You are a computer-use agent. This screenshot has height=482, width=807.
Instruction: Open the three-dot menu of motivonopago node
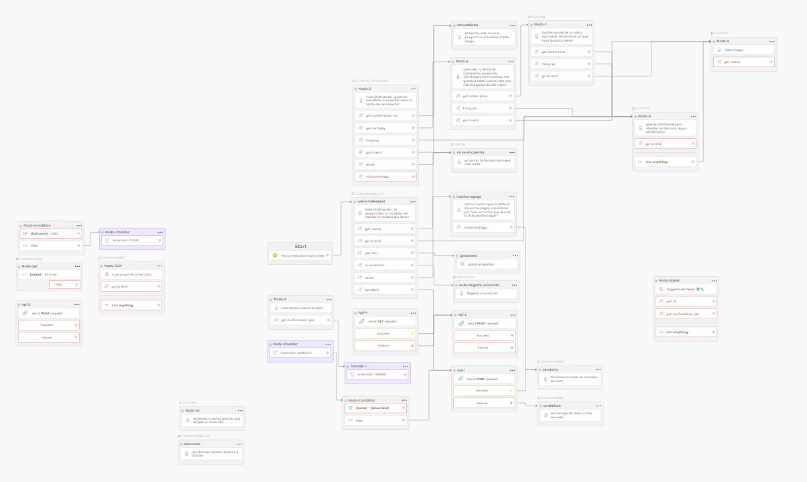tap(512, 196)
